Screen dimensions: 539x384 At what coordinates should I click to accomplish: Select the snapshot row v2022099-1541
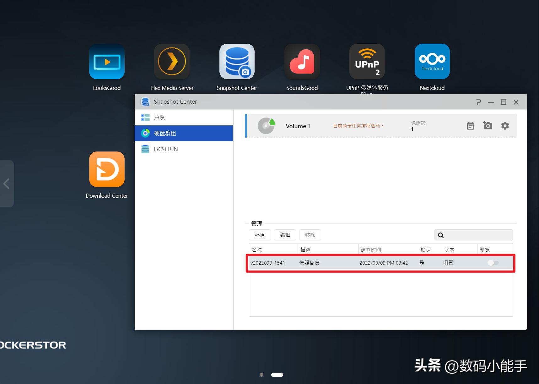[x=345, y=263]
